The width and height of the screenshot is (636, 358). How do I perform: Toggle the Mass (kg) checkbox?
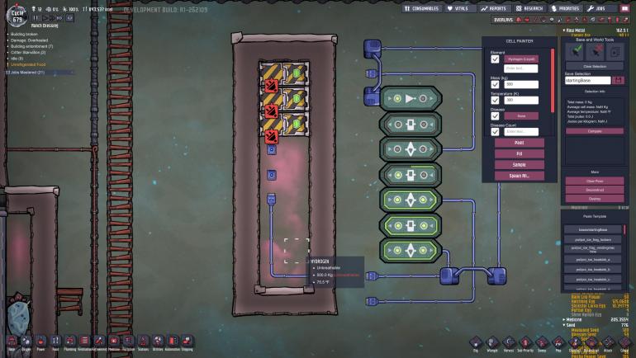pos(495,84)
